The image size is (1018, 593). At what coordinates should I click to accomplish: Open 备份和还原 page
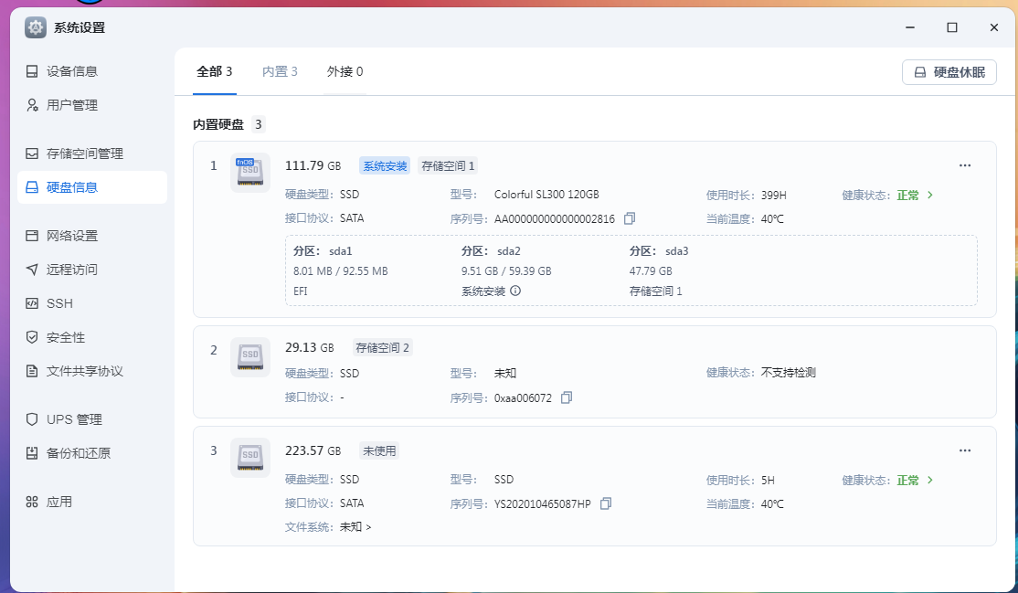(91, 452)
